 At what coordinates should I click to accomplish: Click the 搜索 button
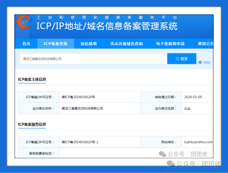[182, 59]
